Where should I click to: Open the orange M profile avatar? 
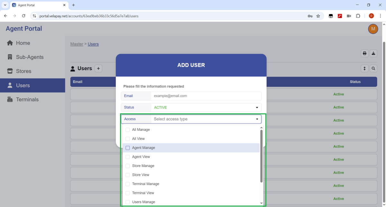pyautogui.click(x=373, y=29)
